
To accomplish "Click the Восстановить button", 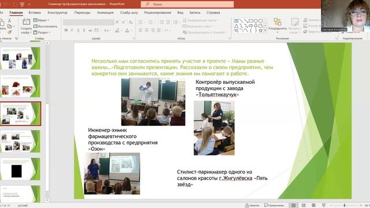I will pos(45,27).
